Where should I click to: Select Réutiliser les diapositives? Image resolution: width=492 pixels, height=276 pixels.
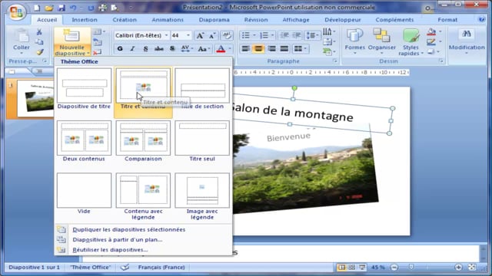144,250
